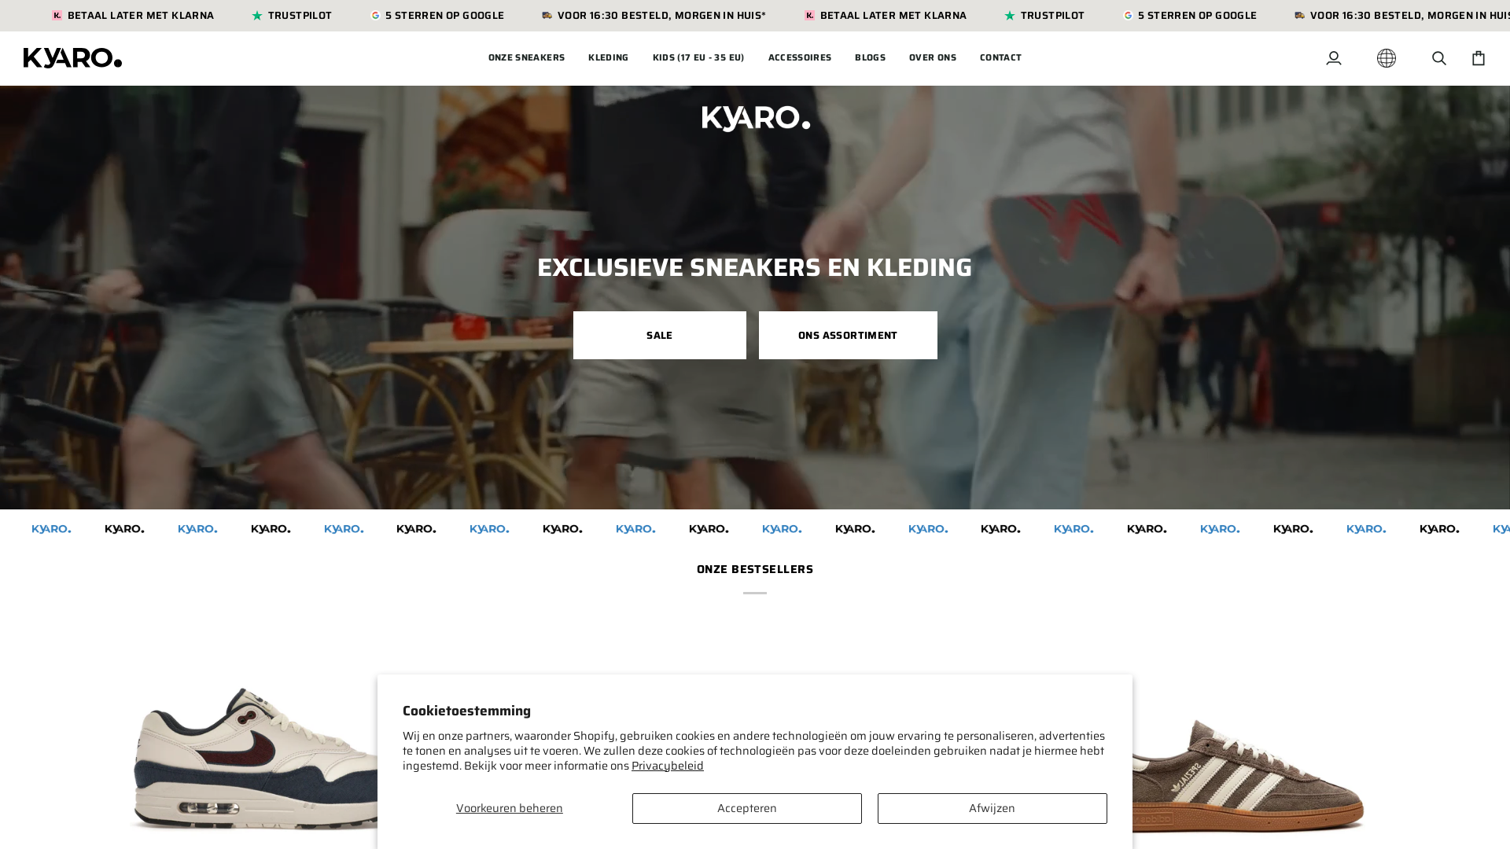Open Kids (17 EU - 35 EU) menu

(698, 57)
